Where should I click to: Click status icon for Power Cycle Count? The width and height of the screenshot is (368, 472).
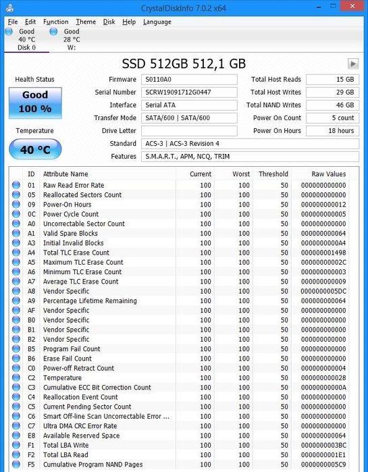16,214
